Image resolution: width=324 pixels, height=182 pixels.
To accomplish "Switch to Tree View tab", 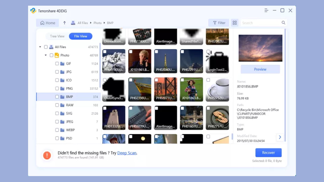I will pos(57,36).
